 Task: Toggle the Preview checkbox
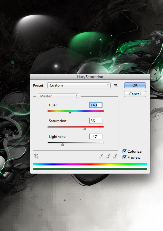coord(125,157)
